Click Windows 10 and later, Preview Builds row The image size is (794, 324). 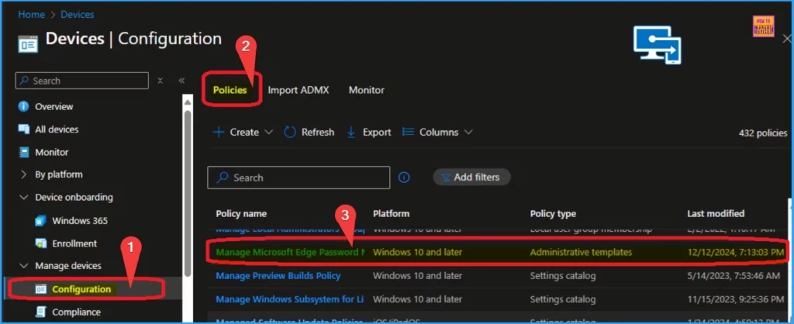pos(417,276)
